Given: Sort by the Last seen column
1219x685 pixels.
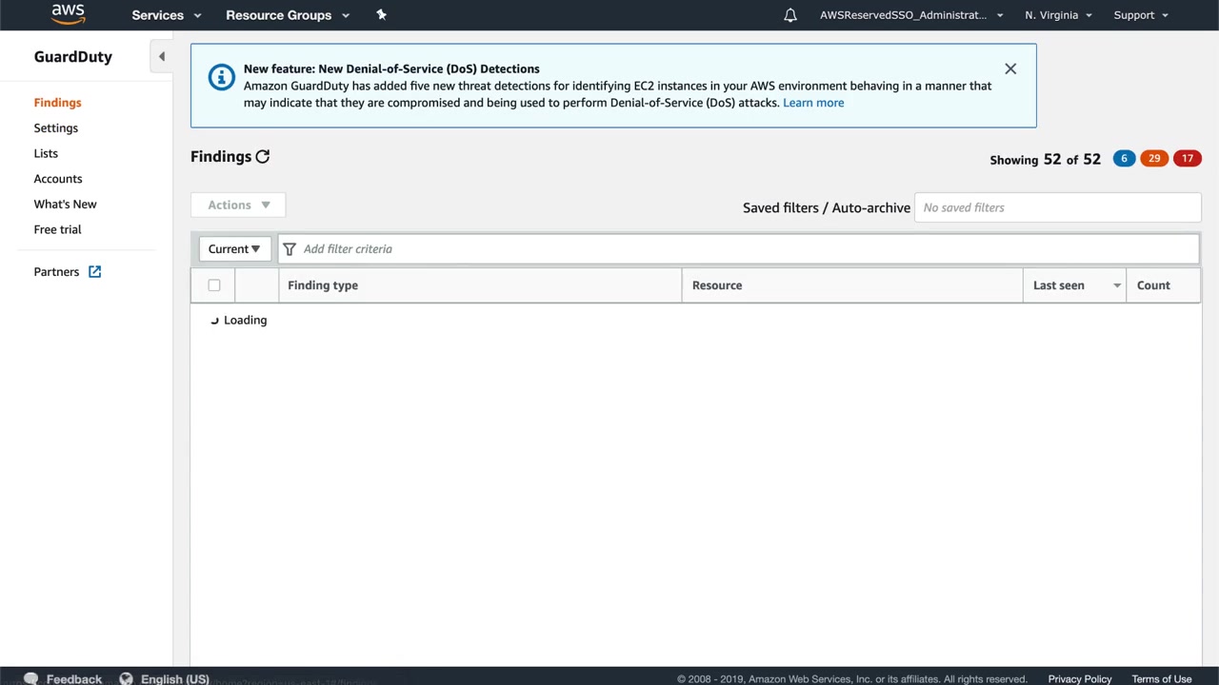Looking at the screenshot, I should 1074,285.
